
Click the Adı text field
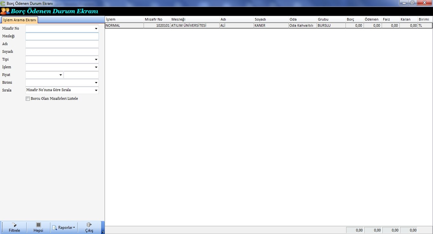coord(62,44)
